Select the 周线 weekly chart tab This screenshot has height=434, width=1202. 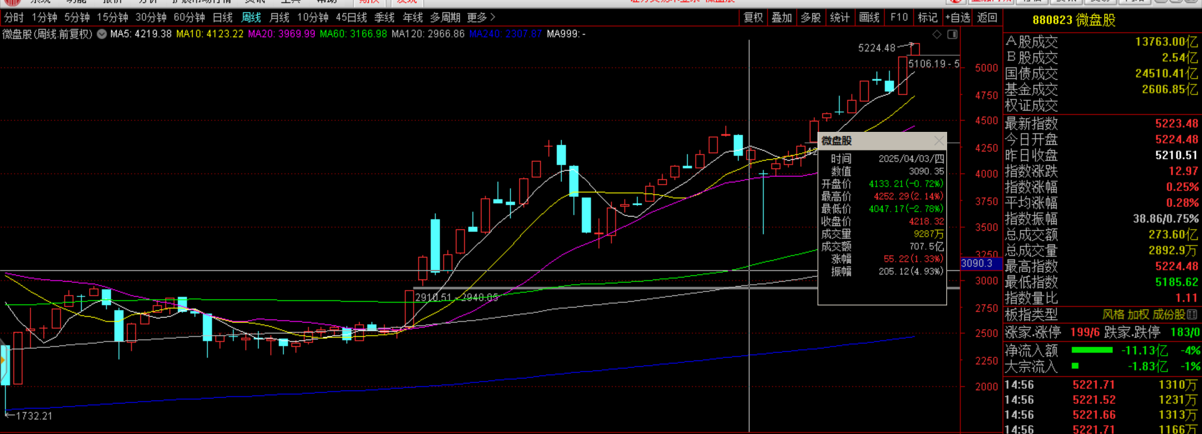click(x=251, y=18)
